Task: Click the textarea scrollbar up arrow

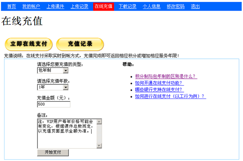Action: click(99, 122)
